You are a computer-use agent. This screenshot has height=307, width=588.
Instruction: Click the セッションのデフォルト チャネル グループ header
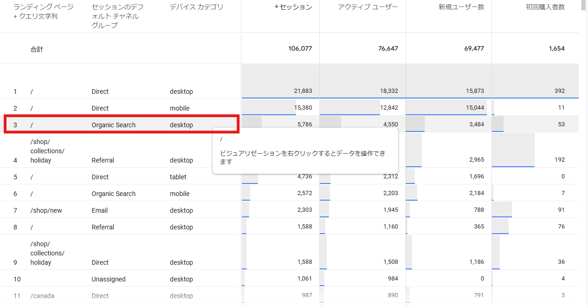coord(117,16)
